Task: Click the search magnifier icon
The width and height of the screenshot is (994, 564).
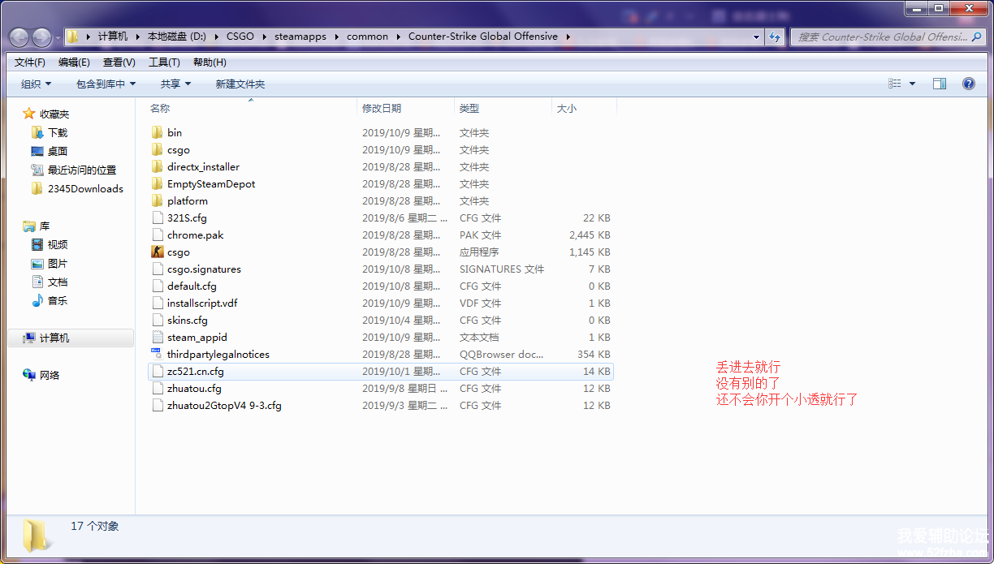Action: (978, 37)
